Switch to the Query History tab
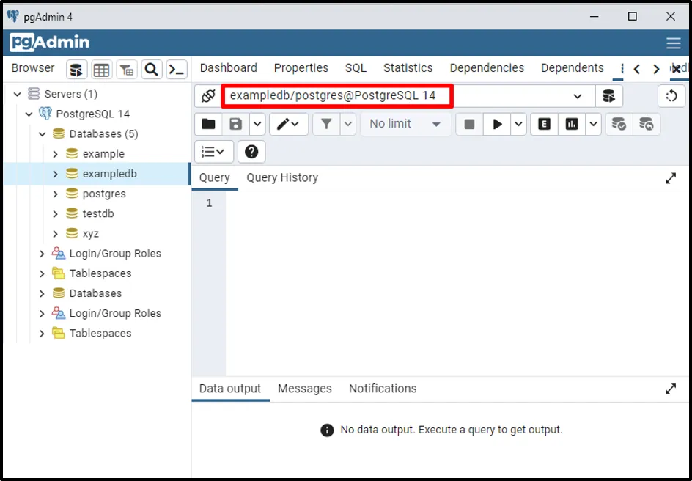Screen dimensions: 692x481 tap(282, 177)
